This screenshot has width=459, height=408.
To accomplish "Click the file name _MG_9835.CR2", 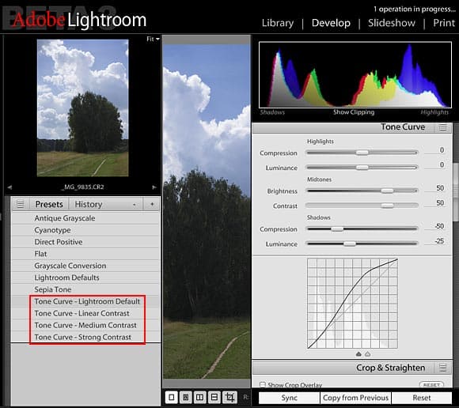I will [x=82, y=187].
